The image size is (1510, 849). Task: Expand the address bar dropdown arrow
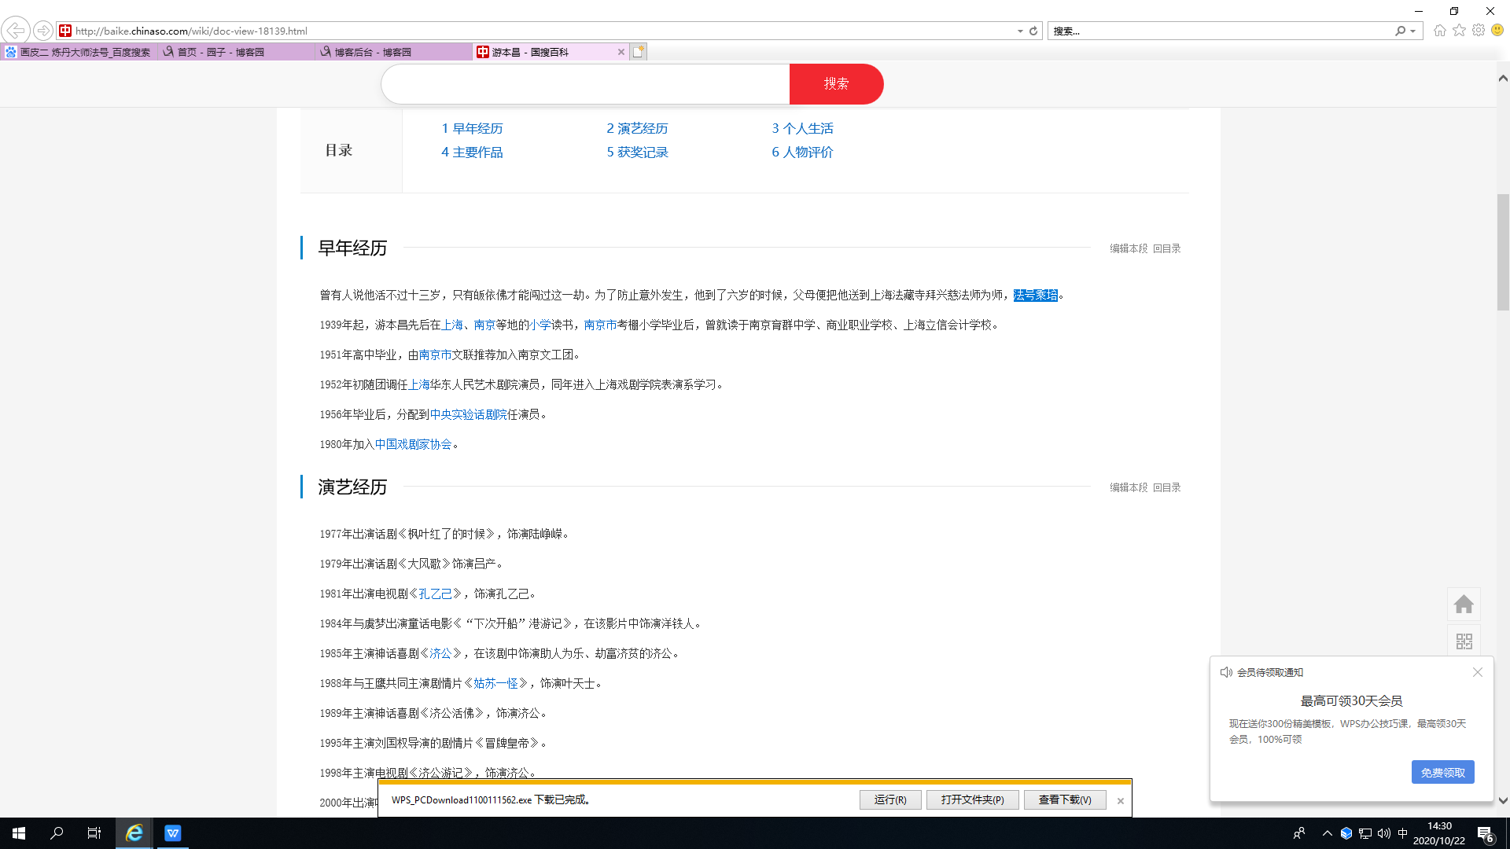pos(1020,31)
